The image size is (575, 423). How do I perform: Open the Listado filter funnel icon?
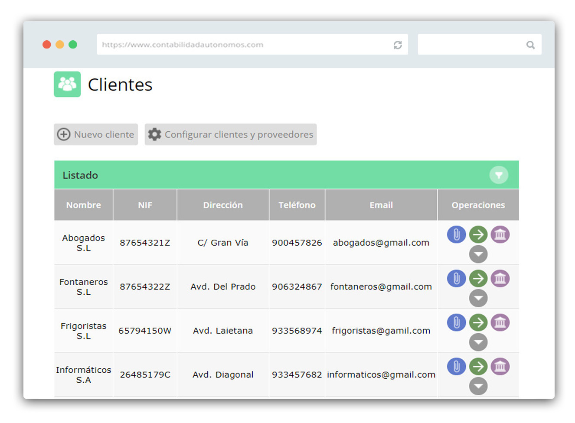click(499, 175)
